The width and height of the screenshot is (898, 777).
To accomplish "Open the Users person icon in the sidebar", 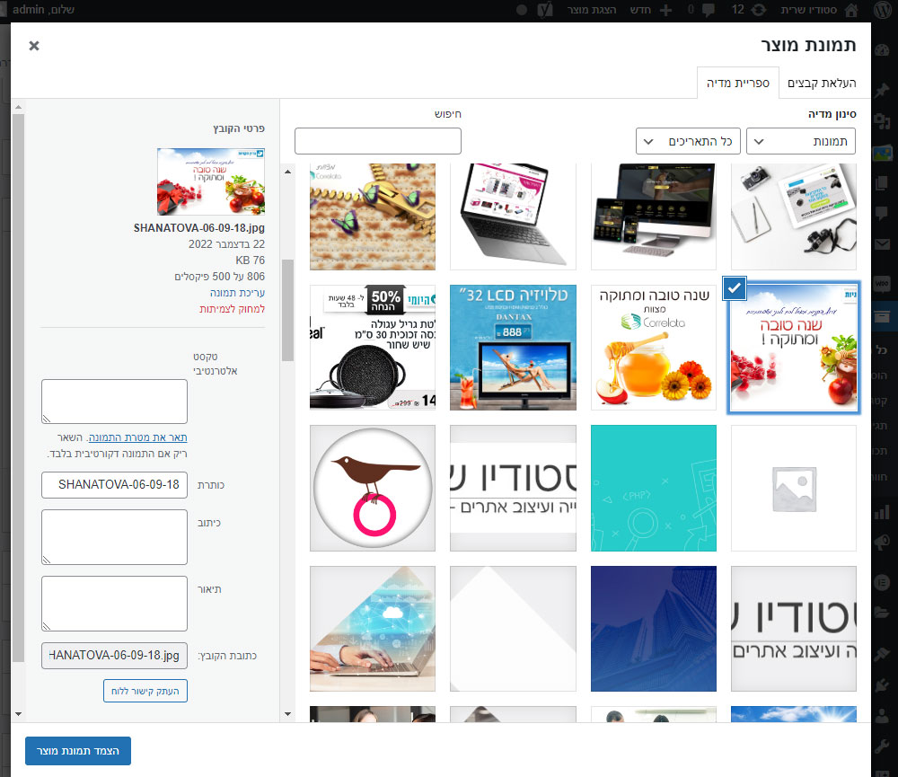I will 882,716.
